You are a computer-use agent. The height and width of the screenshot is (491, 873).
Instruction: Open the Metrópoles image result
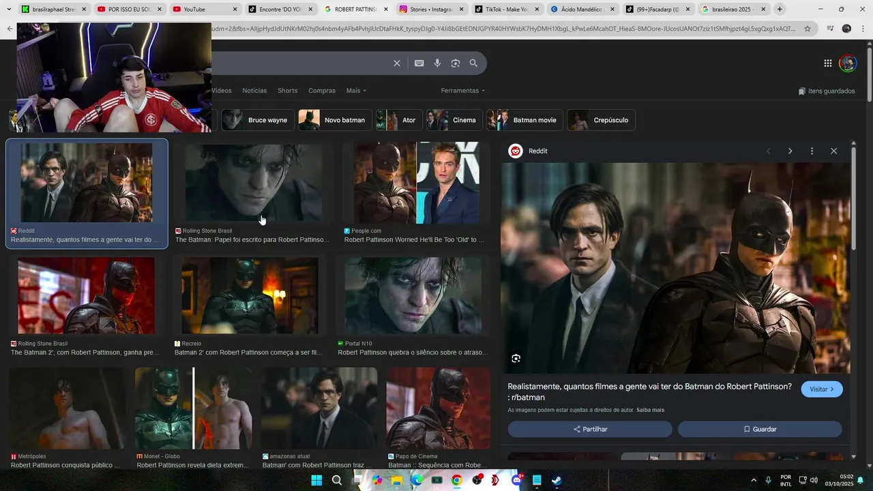tap(67, 408)
